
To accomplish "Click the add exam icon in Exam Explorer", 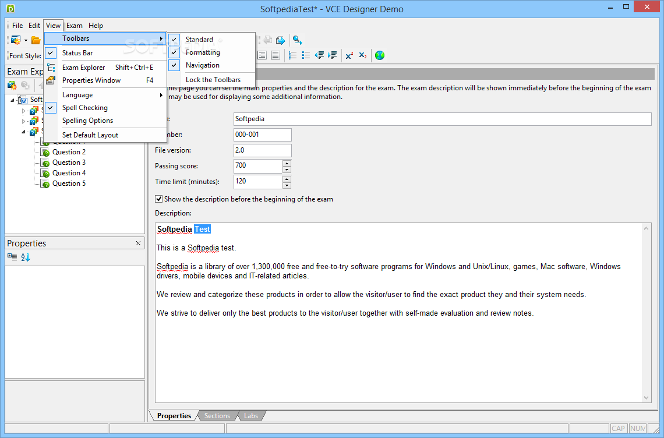I will [12, 86].
